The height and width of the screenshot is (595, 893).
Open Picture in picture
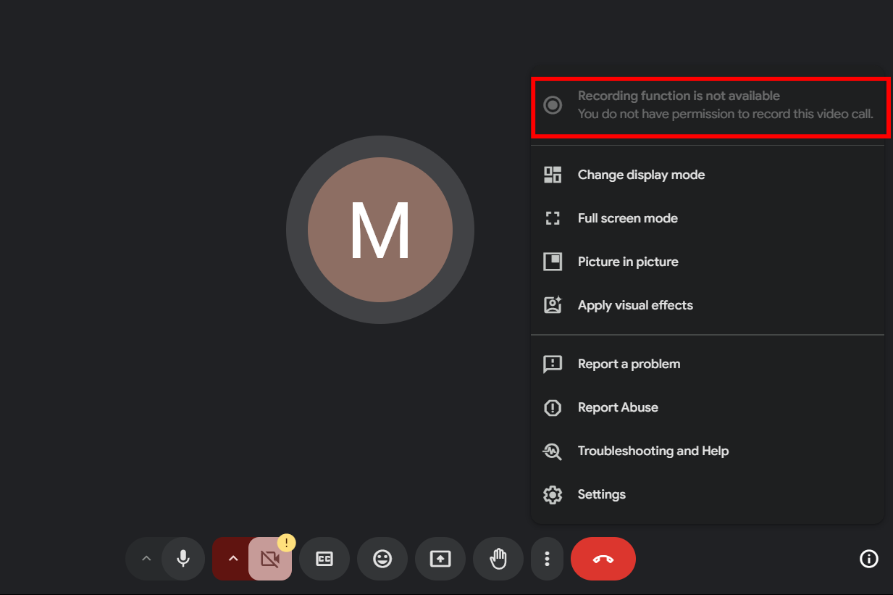708,262
